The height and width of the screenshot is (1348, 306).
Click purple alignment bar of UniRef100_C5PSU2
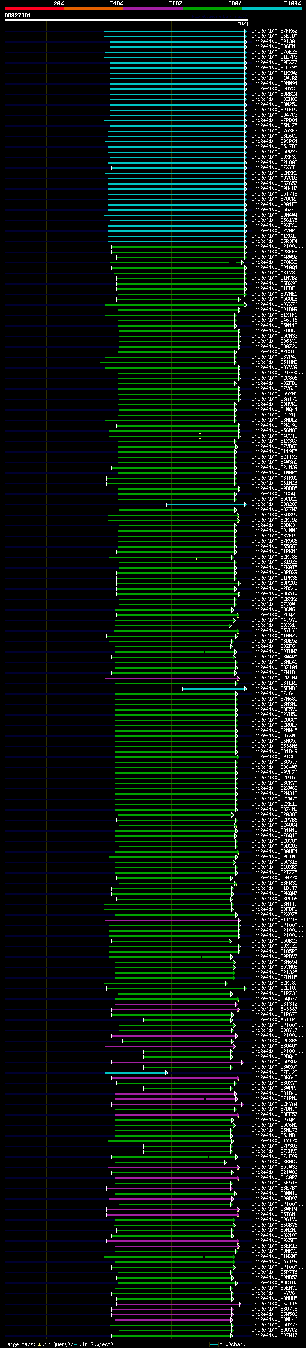coord(178,1062)
